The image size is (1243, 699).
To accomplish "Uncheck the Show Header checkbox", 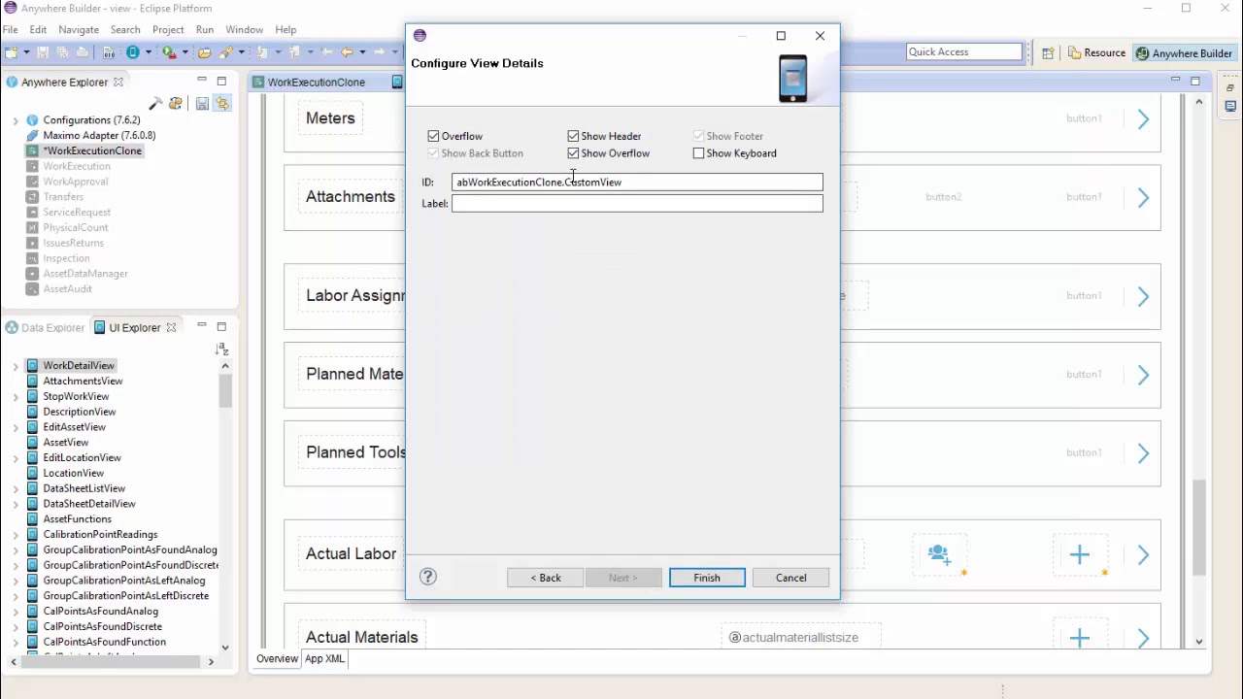I will (x=573, y=136).
